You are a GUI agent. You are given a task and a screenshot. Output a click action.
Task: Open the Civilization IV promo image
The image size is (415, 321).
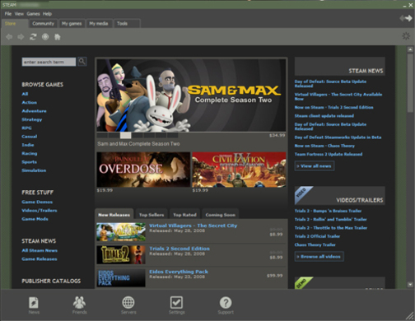tap(239, 170)
